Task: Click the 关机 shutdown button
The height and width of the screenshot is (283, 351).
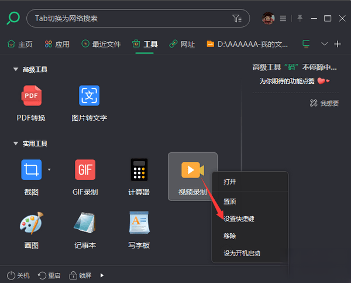Action: point(18,275)
